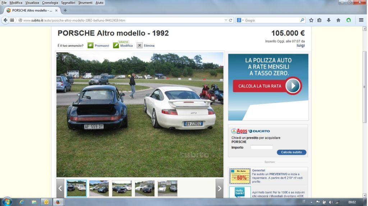Open the Cronologia menu
Screen dimensions: 368x206
click(x=50, y=3)
